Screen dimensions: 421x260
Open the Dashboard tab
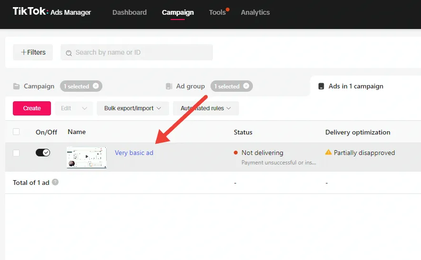pos(130,12)
